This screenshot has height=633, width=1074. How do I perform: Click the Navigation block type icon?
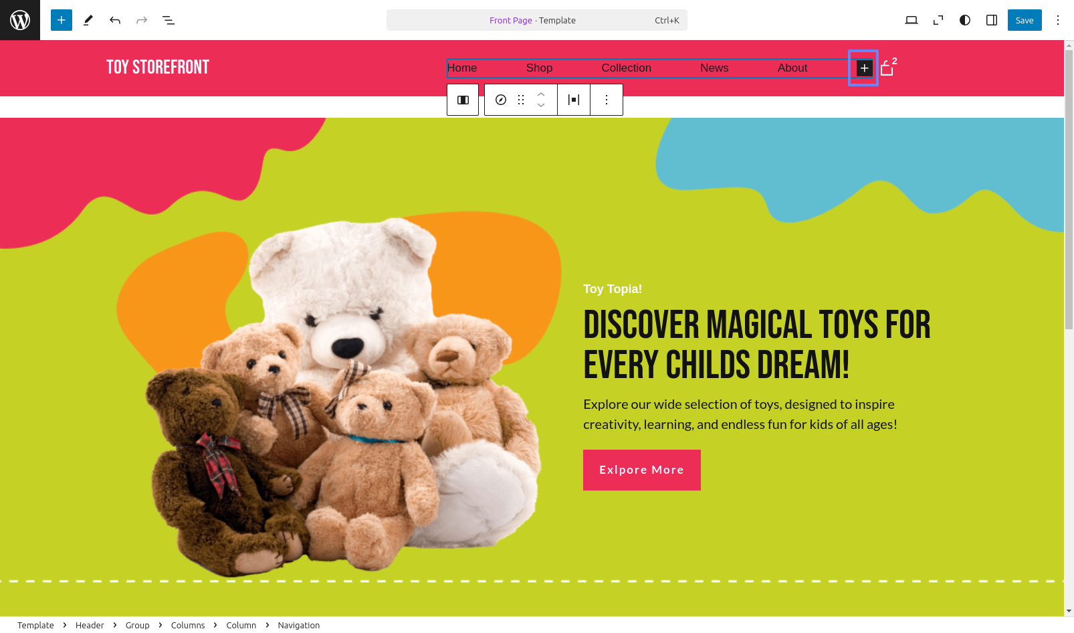tap(501, 100)
